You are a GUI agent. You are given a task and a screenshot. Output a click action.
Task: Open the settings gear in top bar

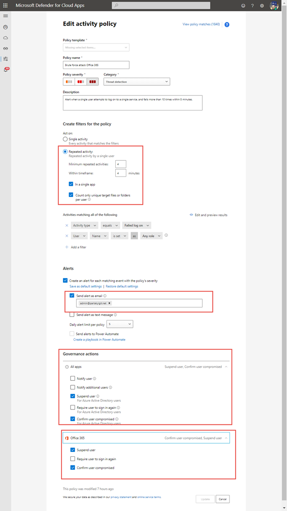(x=262, y=5)
